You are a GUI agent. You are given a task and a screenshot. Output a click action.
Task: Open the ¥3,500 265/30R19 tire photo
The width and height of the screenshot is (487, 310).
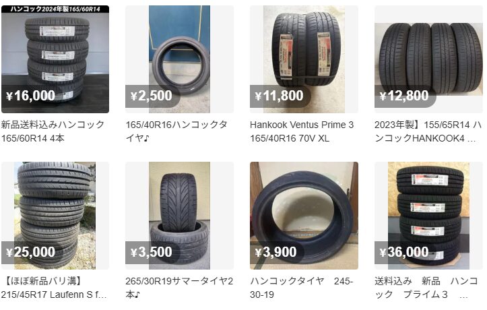tap(180, 216)
